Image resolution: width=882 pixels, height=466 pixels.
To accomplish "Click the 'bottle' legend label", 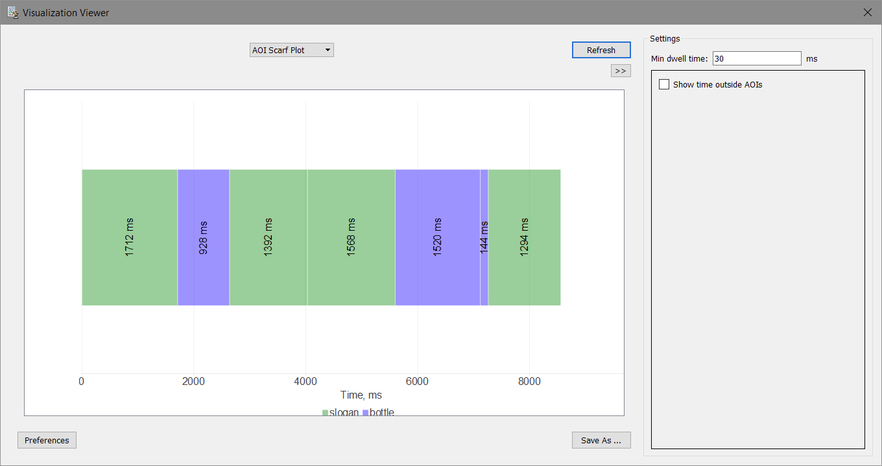I will [x=382, y=412].
